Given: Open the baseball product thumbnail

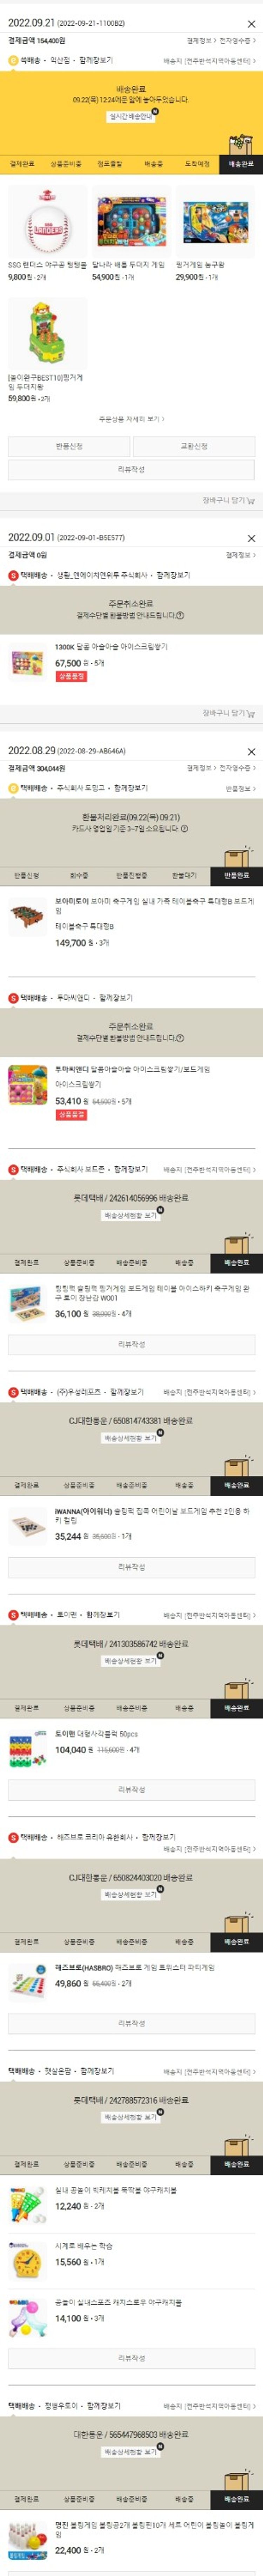Looking at the screenshot, I should (47, 221).
